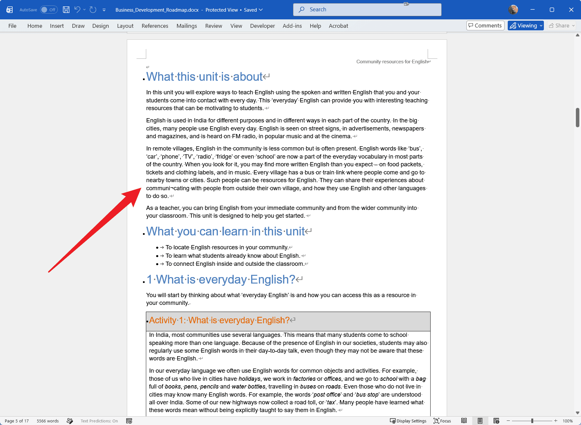Screen dimensions: 581x425
Task: Open the Design tab
Action: click(x=100, y=26)
